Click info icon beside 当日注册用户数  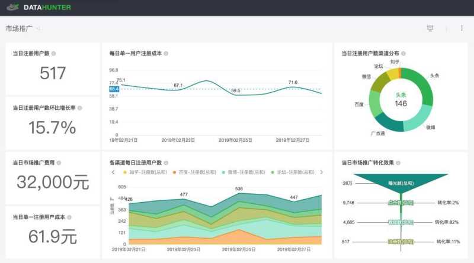click(53, 53)
